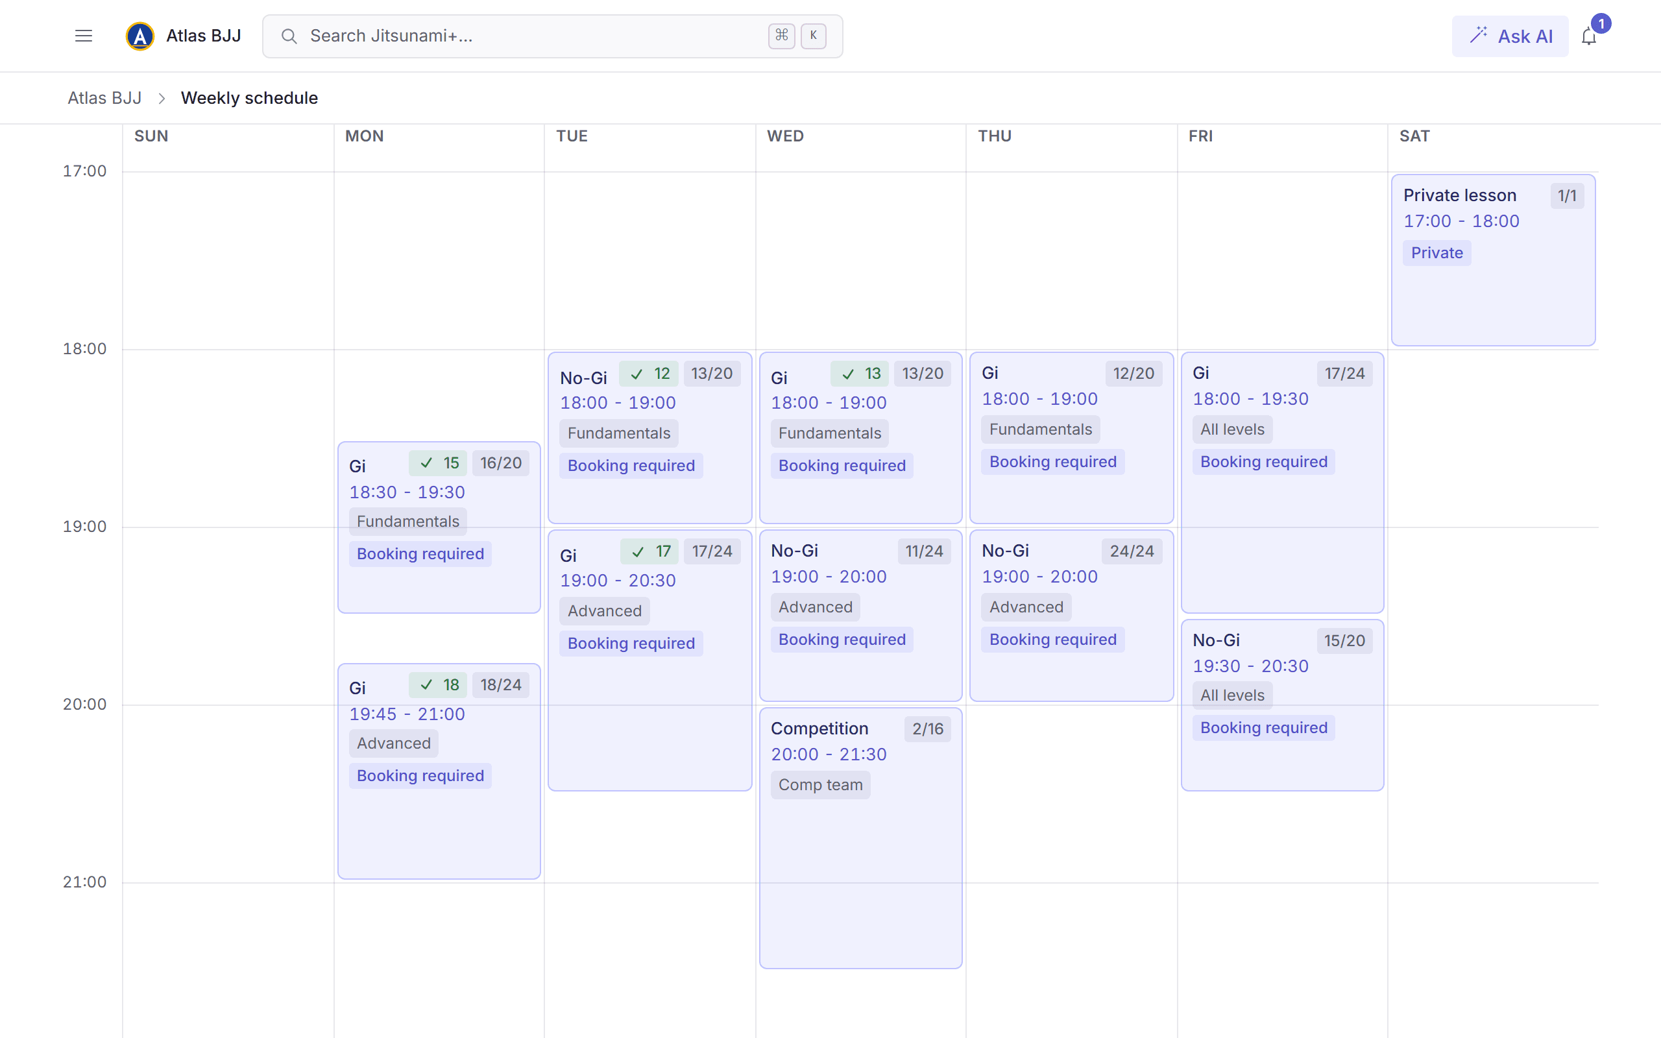Click the search magnifier icon
This screenshot has height=1038, width=1661.
[x=289, y=36]
